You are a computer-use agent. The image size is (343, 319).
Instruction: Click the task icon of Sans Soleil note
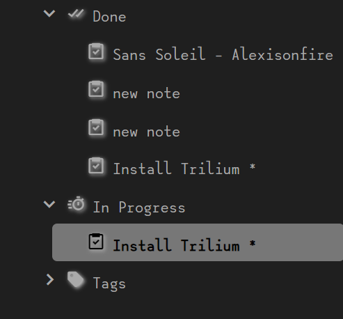pyautogui.click(x=96, y=52)
